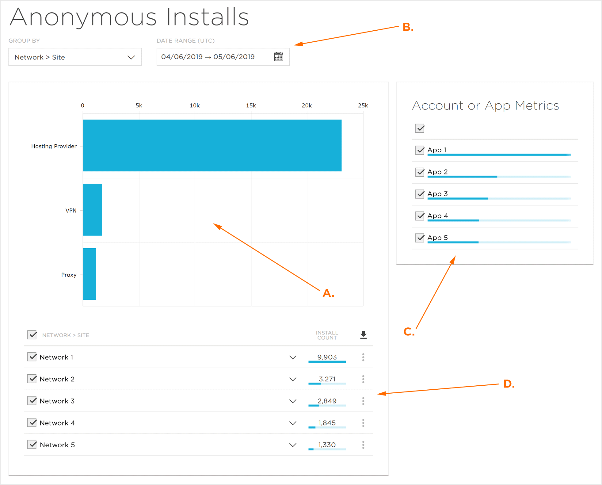Open Network 5 three-dot options
This screenshot has height=485, width=602.
click(363, 445)
